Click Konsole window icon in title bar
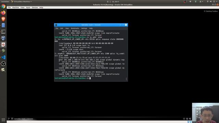Screen dimensions: 219x123 coord(56,25)
